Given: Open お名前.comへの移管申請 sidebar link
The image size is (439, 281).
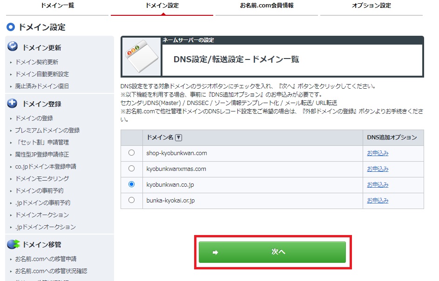Looking at the screenshot, I should pos(46,259).
